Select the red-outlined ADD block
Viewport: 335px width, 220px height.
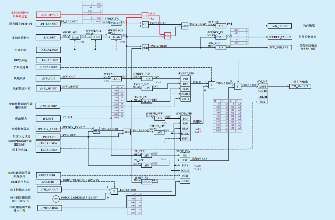coord(167,36)
